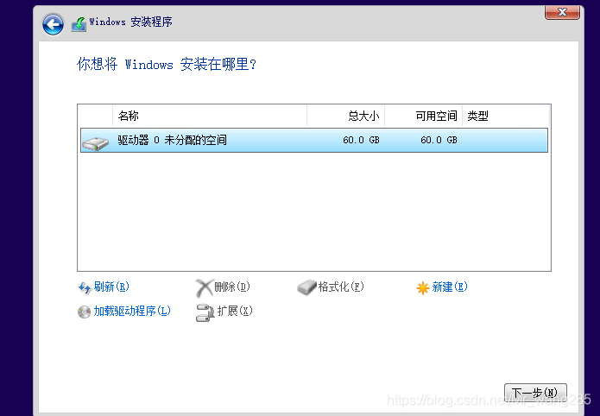The height and width of the screenshot is (416, 600).
Task: Click the 名称 column header
Action: click(210, 116)
